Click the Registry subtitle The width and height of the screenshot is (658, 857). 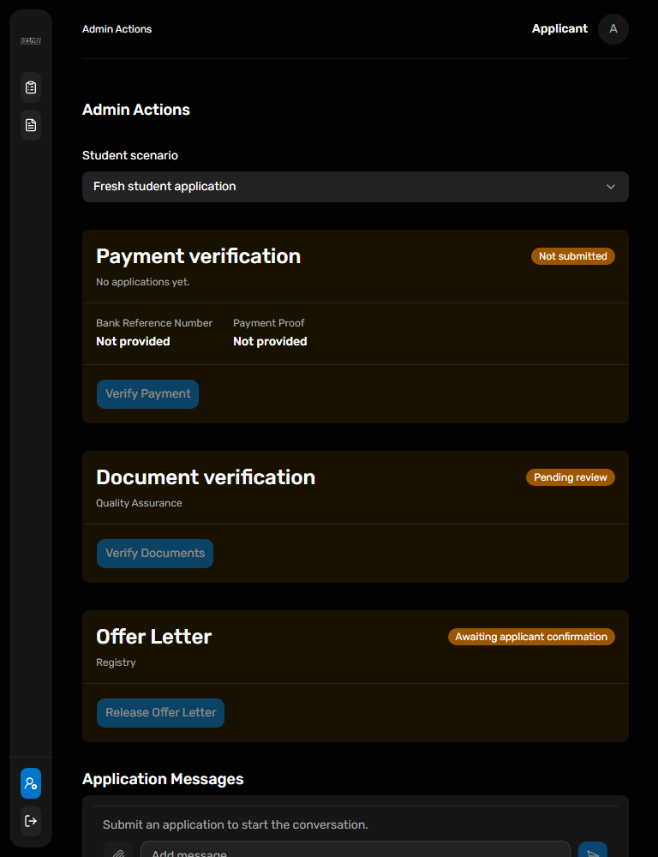coord(116,662)
